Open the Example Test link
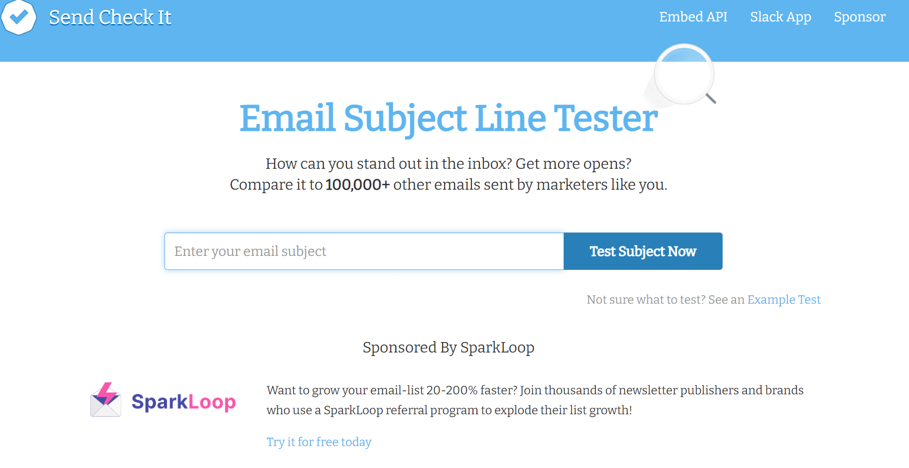The width and height of the screenshot is (909, 468). (x=783, y=299)
